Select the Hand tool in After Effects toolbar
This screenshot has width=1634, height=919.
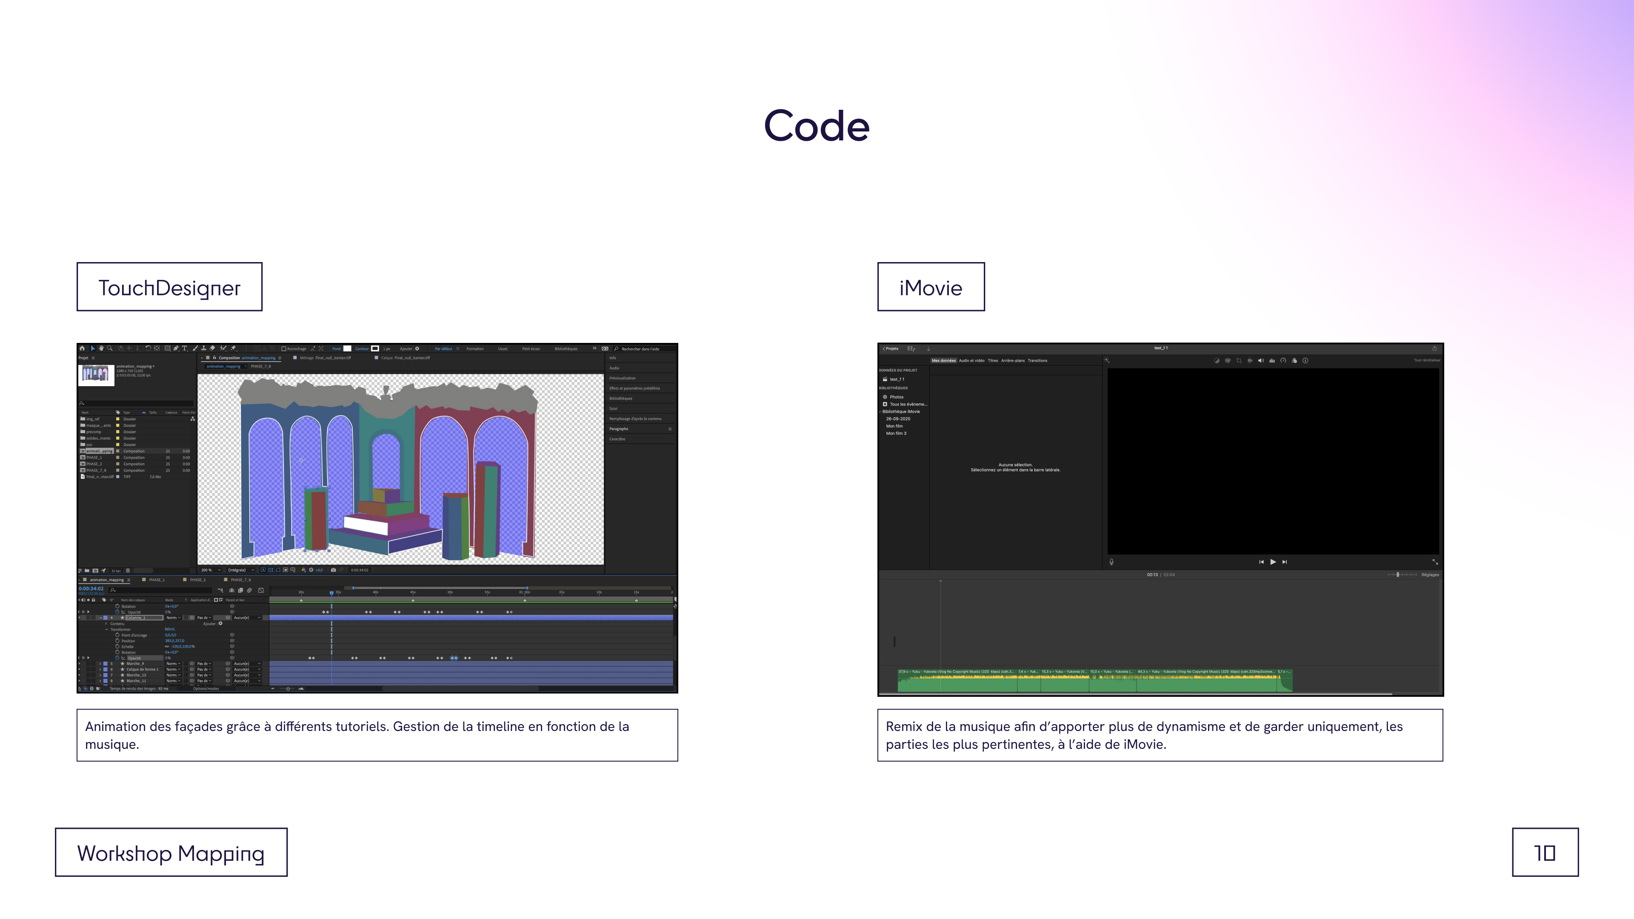point(102,348)
